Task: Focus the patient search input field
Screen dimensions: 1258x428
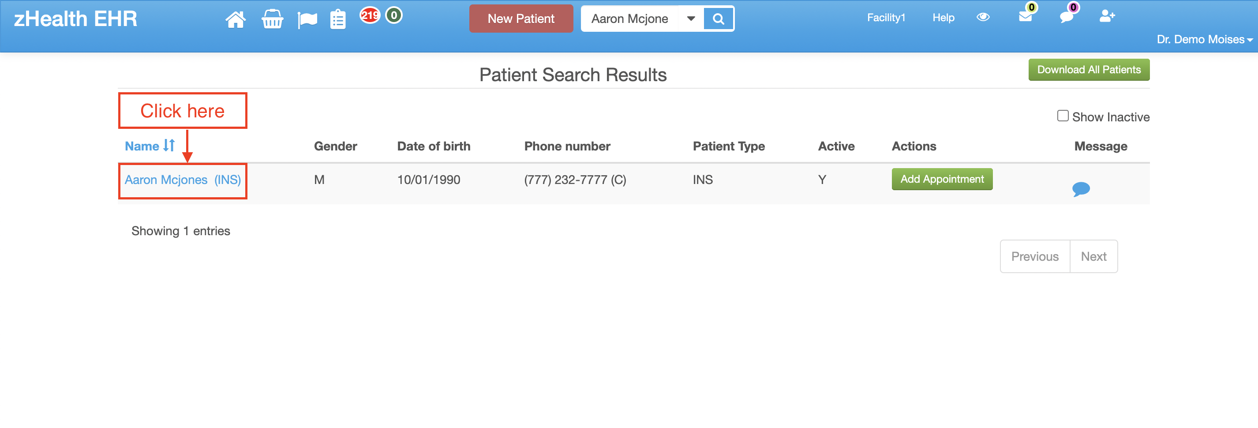Action: [x=630, y=19]
